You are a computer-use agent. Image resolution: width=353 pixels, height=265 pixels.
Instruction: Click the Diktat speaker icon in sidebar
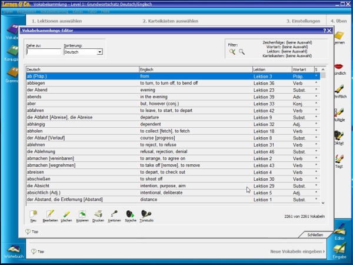(x=339, y=135)
